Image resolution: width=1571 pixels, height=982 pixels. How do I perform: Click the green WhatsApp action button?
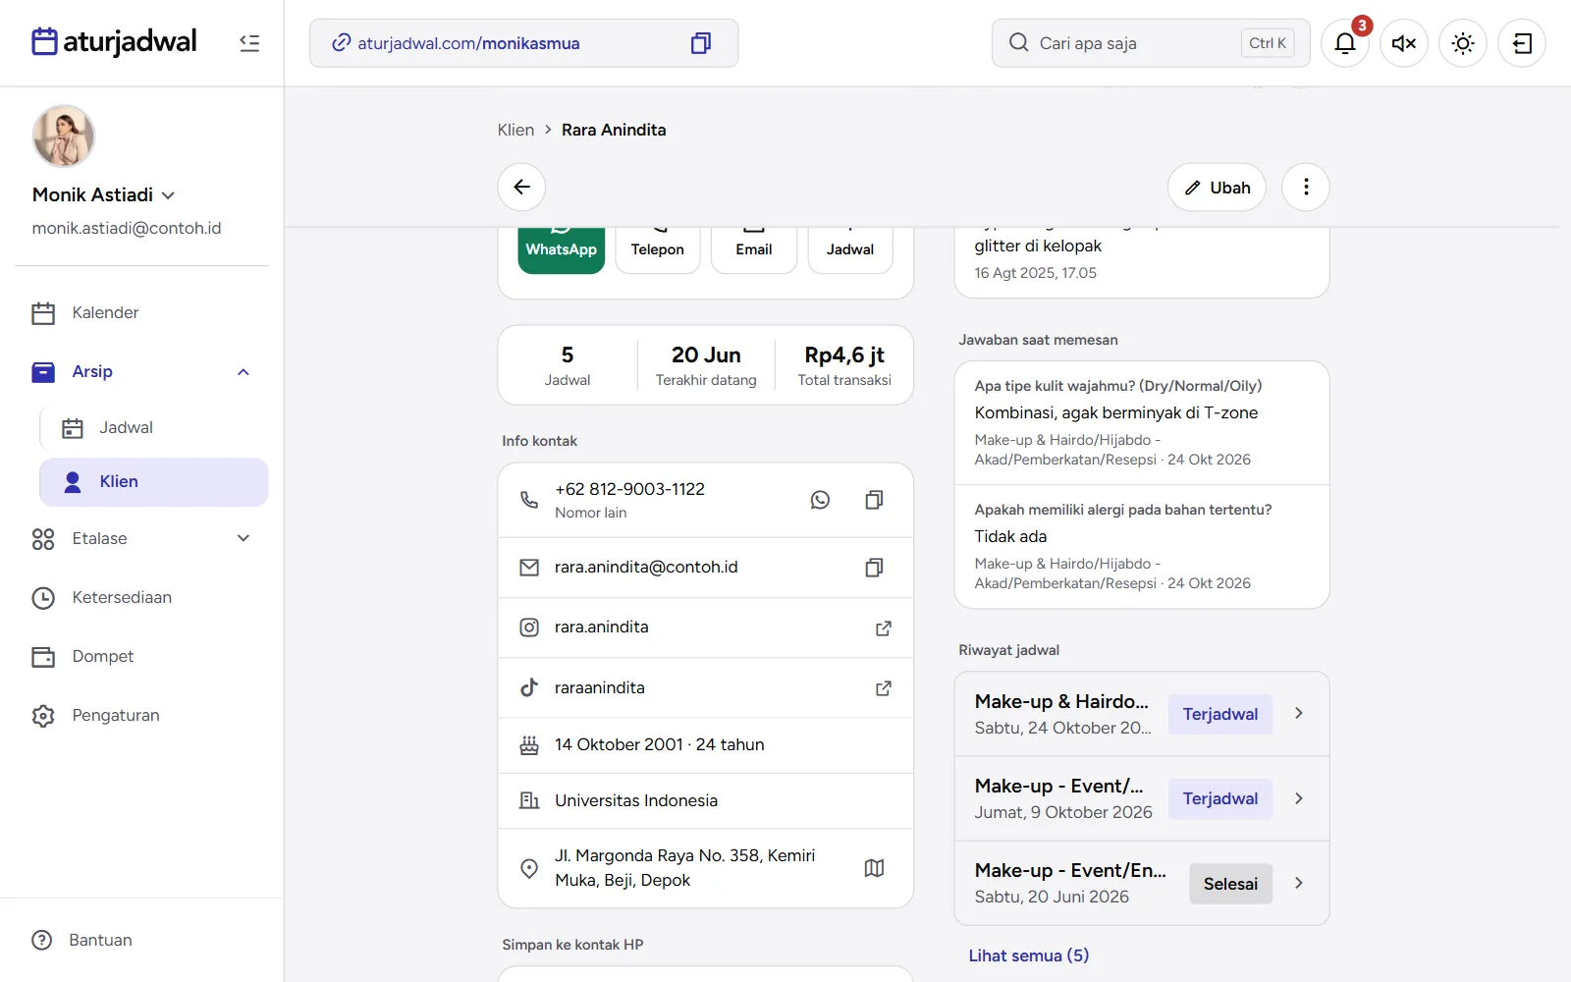point(562,249)
